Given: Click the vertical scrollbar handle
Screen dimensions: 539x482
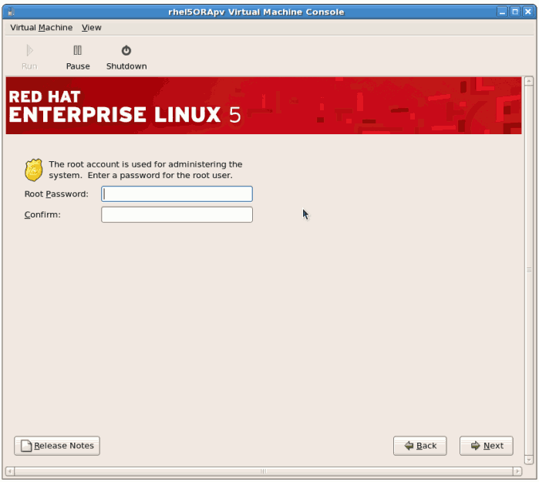Looking at the screenshot, I should 529,270.
